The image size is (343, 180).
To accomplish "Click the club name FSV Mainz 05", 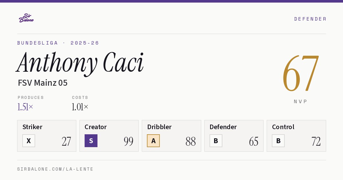I will click(x=43, y=83).
